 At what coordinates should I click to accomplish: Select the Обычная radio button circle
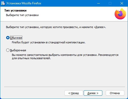point(8,38)
